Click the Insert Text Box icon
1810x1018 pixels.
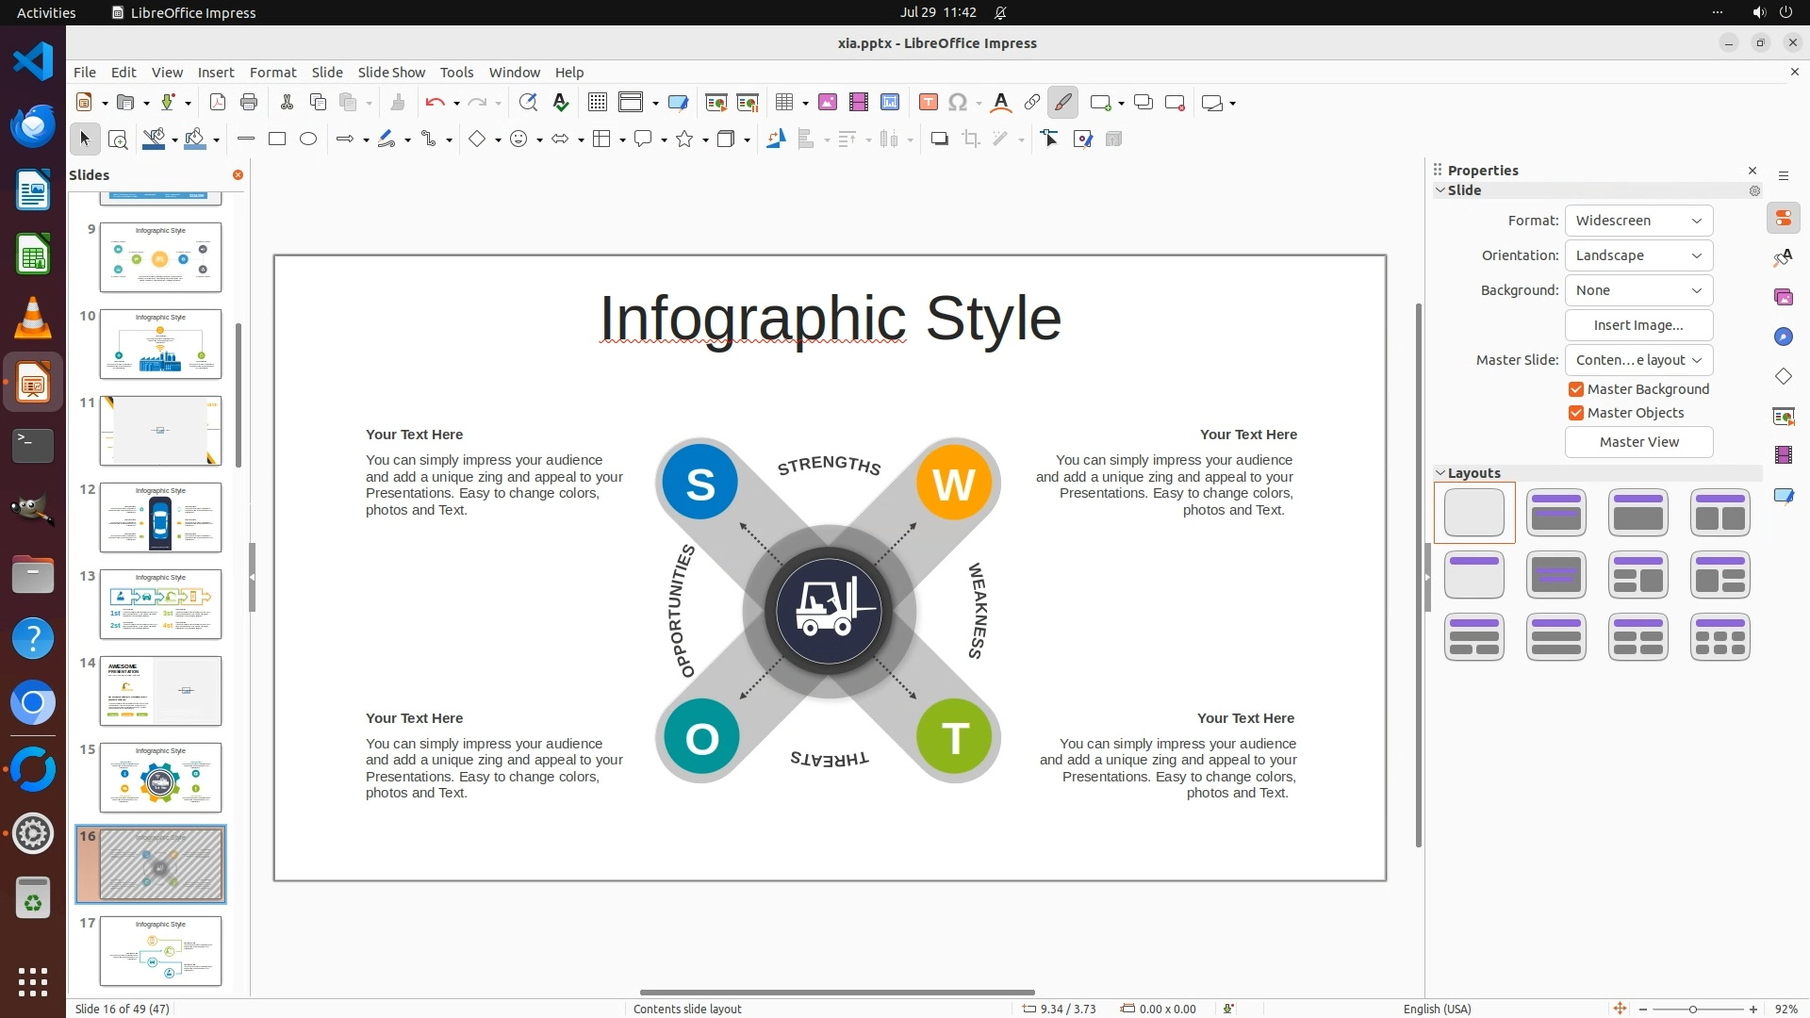[x=928, y=103]
